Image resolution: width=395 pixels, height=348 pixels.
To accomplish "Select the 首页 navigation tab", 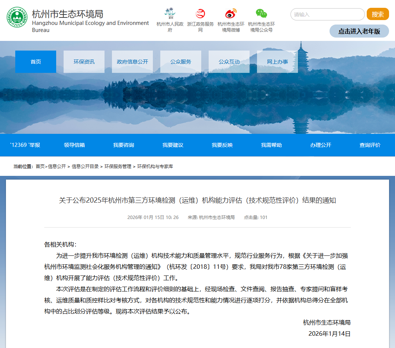I will (x=36, y=62).
